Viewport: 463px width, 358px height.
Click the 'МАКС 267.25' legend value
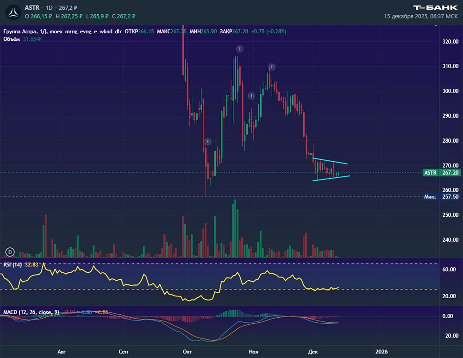pos(172,31)
